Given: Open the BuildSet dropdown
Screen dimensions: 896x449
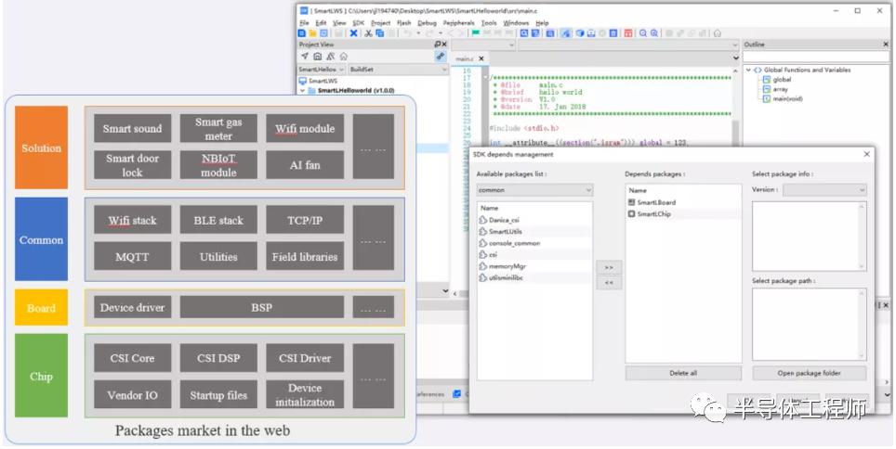Looking at the screenshot, I should [x=398, y=69].
